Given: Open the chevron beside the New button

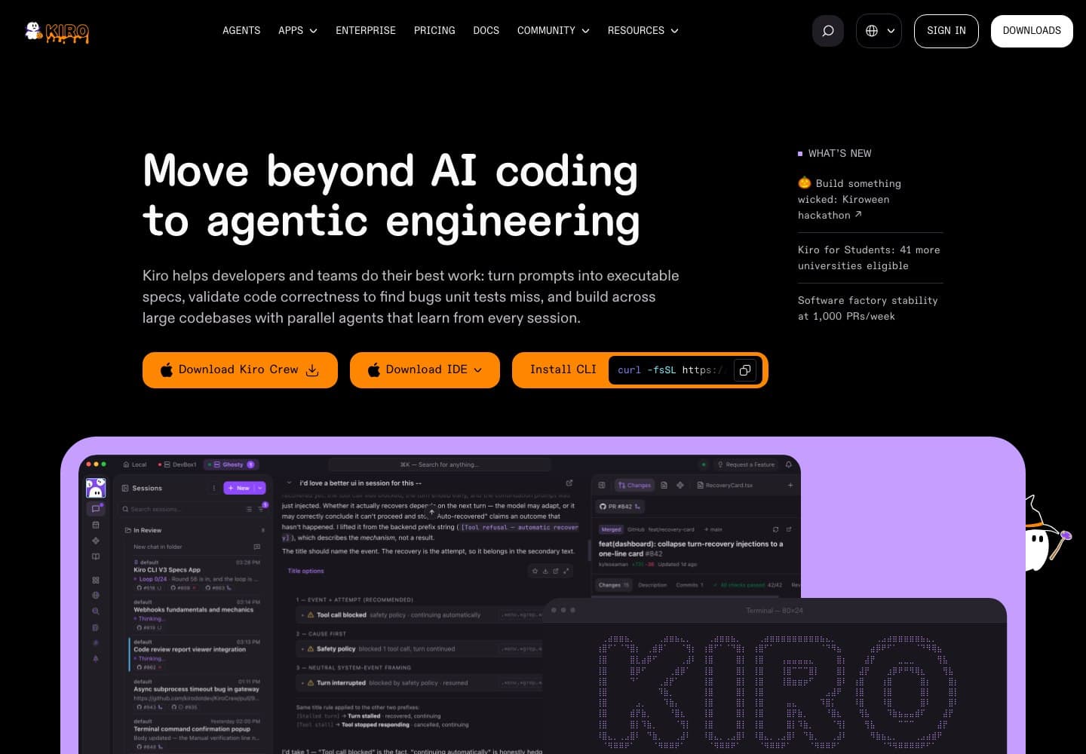Looking at the screenshot, I should click(260, 488).
